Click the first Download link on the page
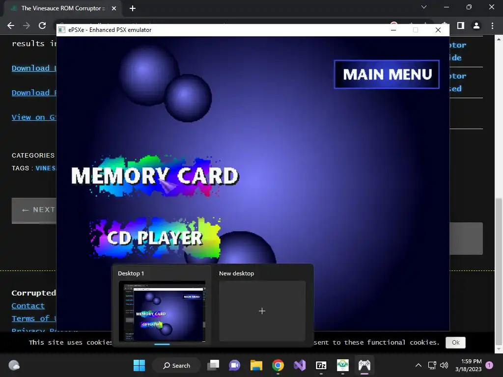Screen dimensions: 503x377 click(x=34, y=68)
